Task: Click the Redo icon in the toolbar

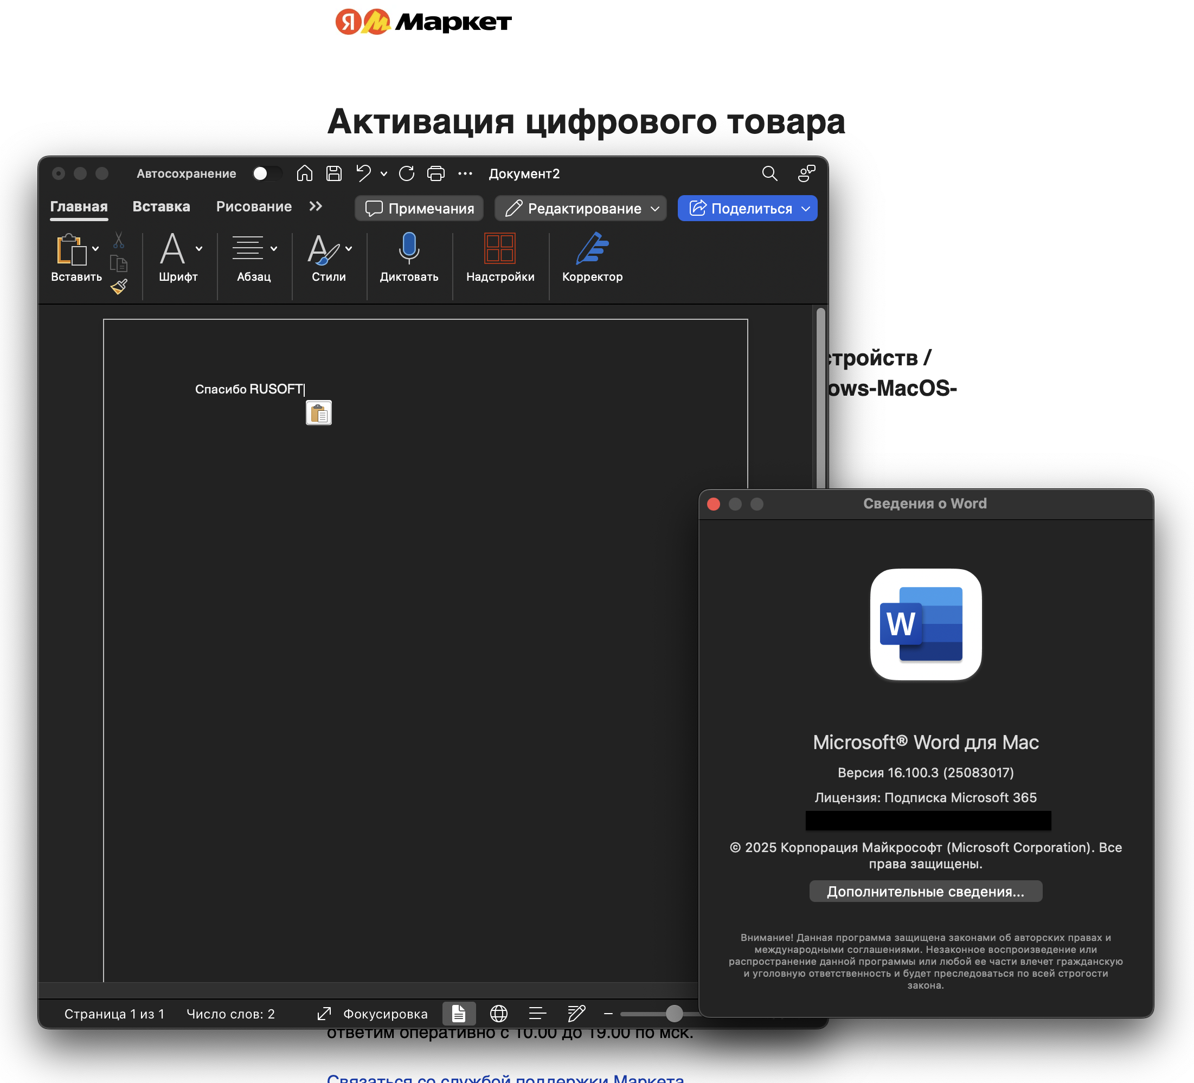Action: pyautogui.click(x=406, y=173)
